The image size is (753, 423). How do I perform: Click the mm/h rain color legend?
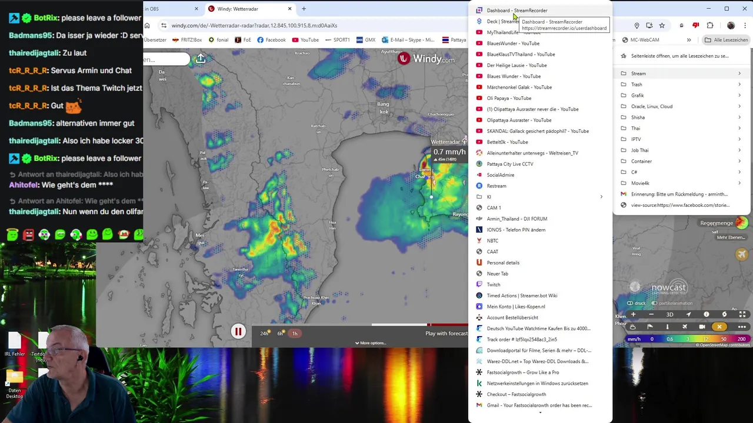click(x=687, y=339)
